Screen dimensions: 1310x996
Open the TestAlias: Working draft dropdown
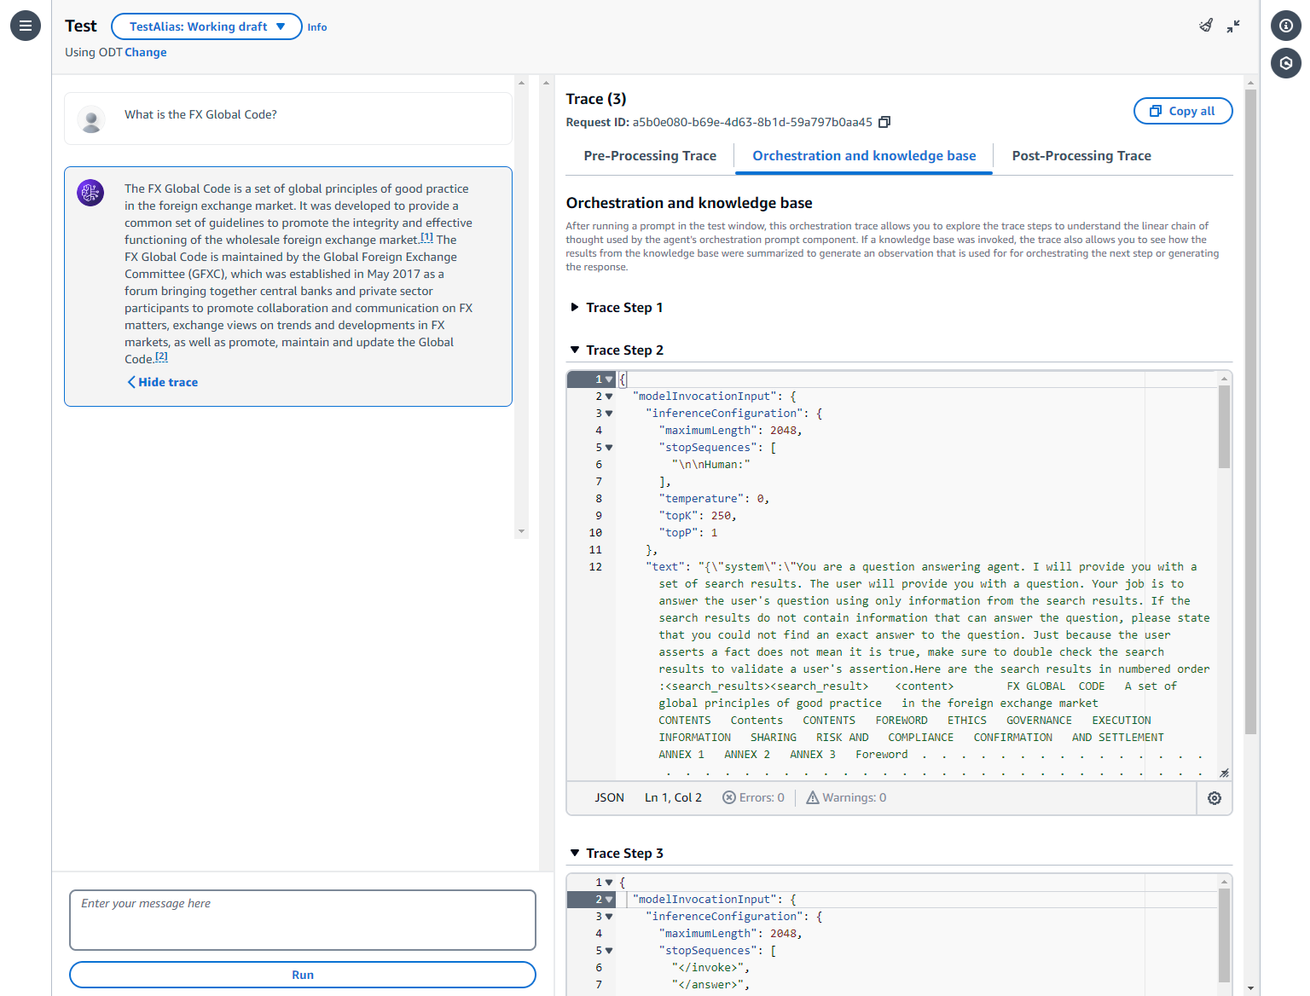coord(206,26)
